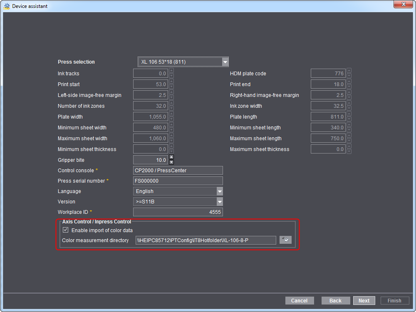
Task: Click the Next button
Action: 364,300
